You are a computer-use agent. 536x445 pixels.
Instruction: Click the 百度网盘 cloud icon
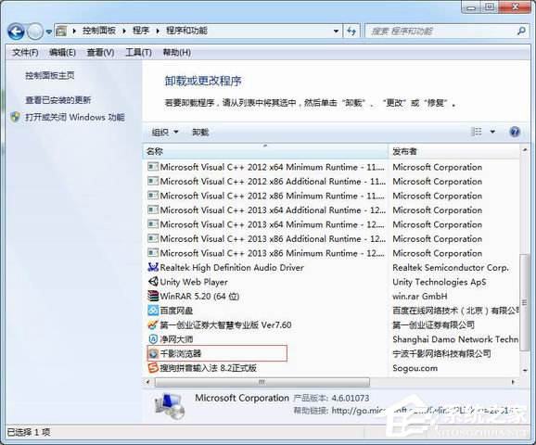point(153,310)
